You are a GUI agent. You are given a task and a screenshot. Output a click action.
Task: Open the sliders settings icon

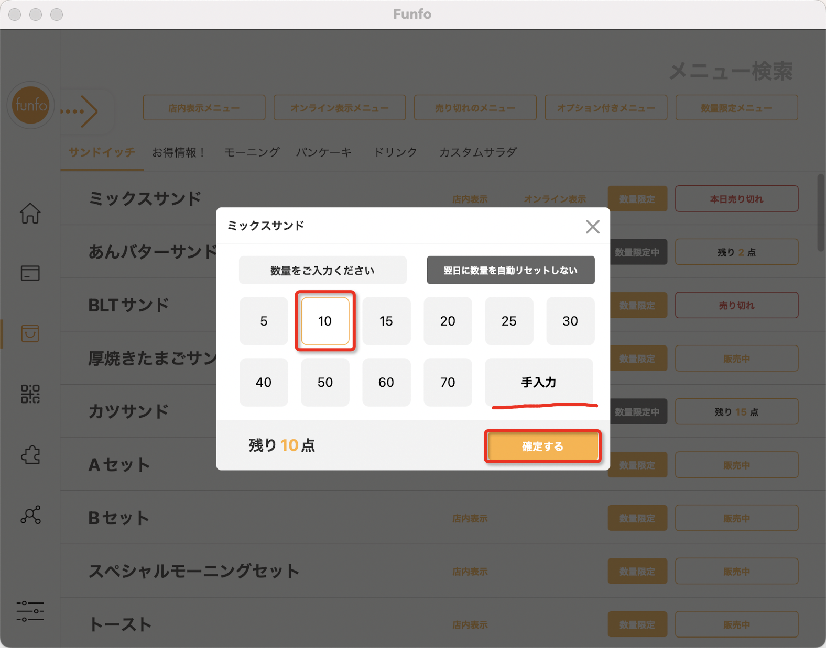coord(30,611)
